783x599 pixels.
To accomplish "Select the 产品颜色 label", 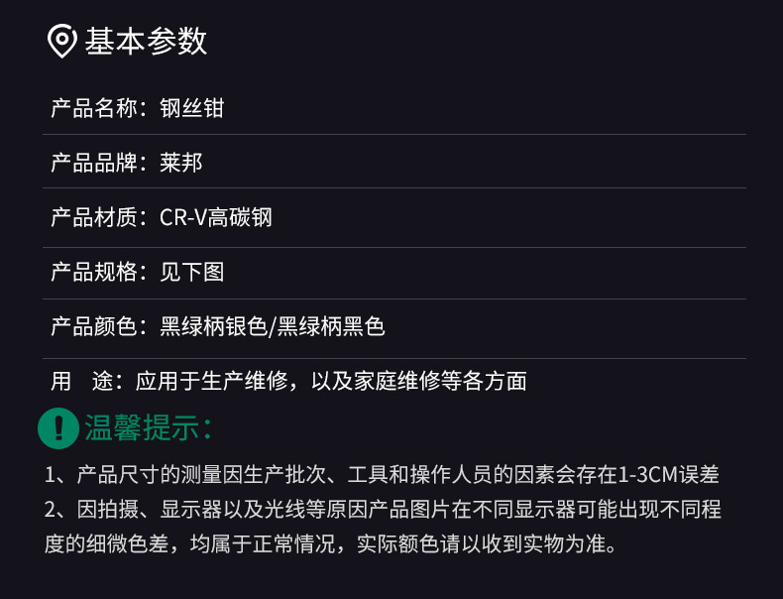I will [x=94, y=326].
